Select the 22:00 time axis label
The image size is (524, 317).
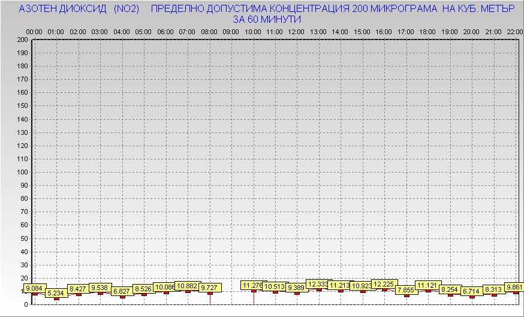tap(515, 31)
